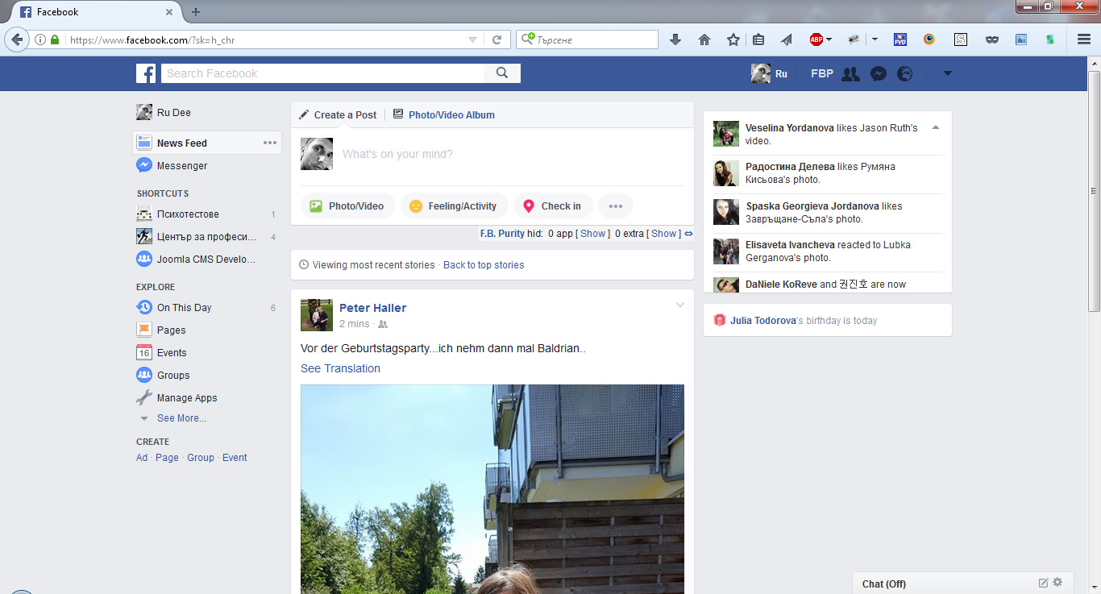
Task: Open the Firefox hamburger menu
Action: point(1084,39)
